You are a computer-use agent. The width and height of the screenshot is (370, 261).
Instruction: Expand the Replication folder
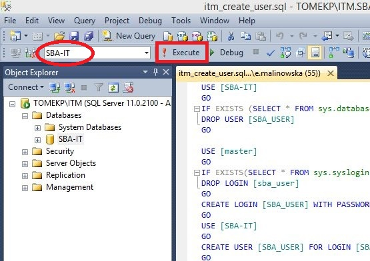(25, 176)
